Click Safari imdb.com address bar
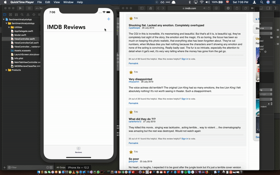This screenshot has height=175, width=280. [189, 8]
